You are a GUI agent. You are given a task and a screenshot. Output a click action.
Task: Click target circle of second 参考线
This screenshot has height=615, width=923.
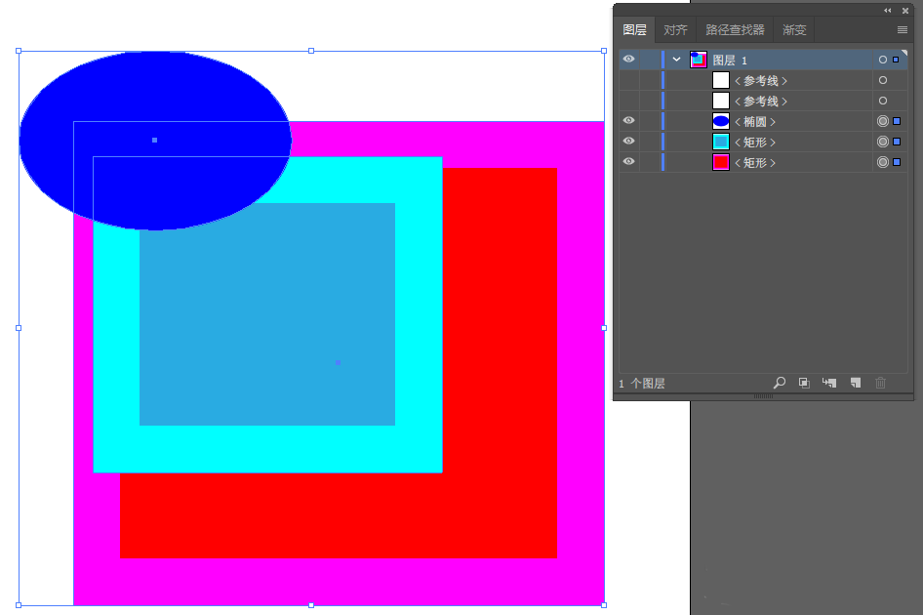coord(882,101)
